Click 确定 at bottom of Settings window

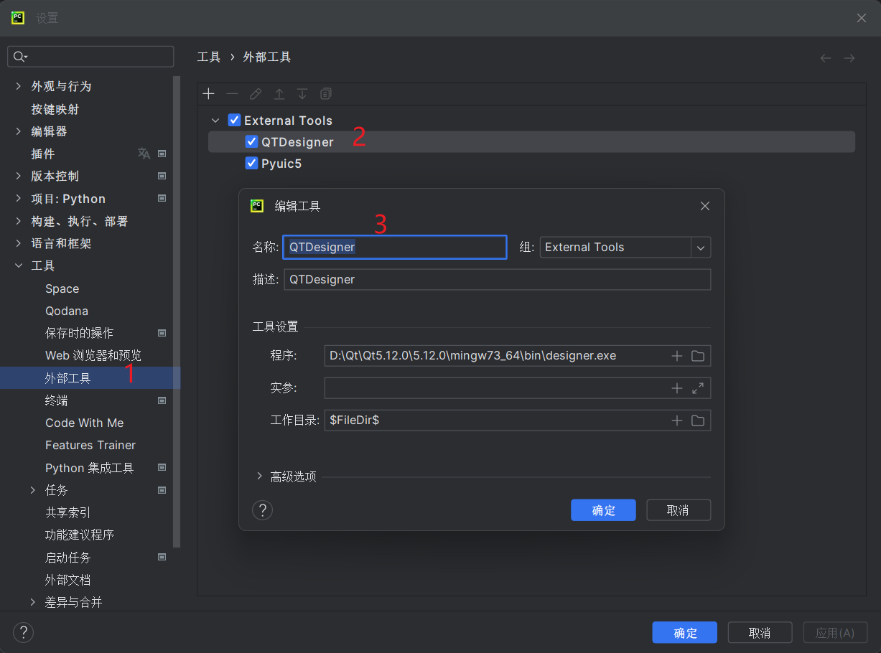click(685, 633)
